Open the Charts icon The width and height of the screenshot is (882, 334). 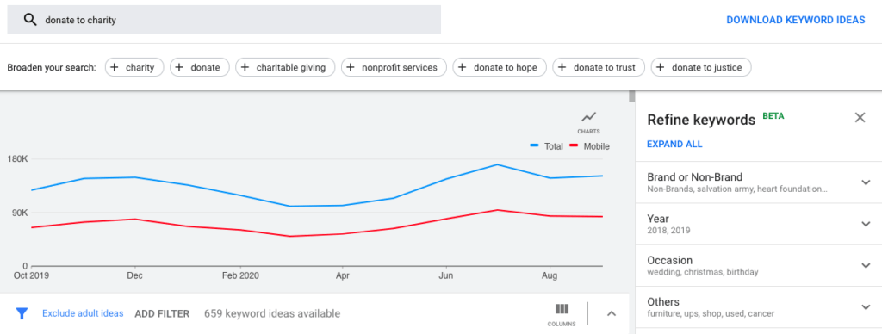[x=588, y=121]
